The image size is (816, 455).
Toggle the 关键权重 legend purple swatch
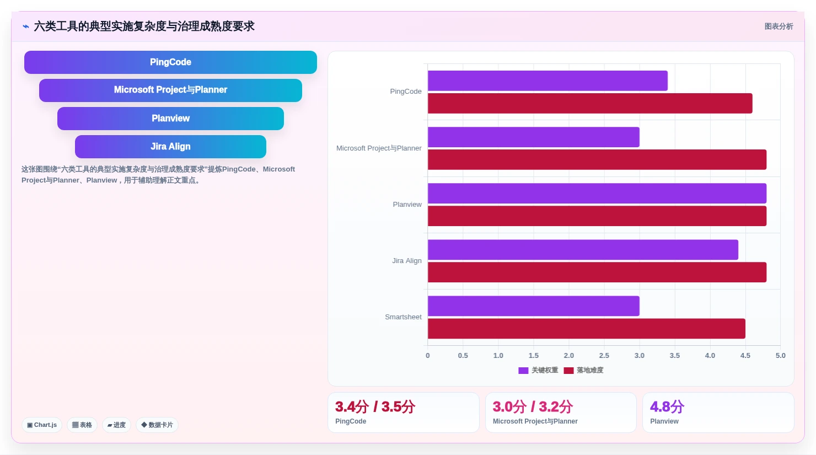[x=523, y=371]
